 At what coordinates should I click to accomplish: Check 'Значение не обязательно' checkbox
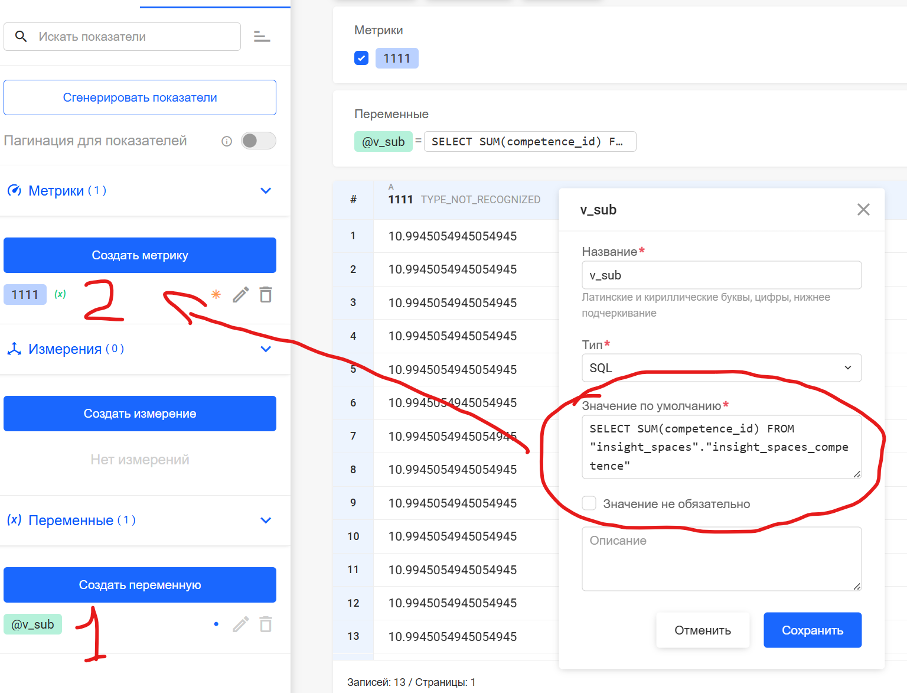click(x=589, y=503)
